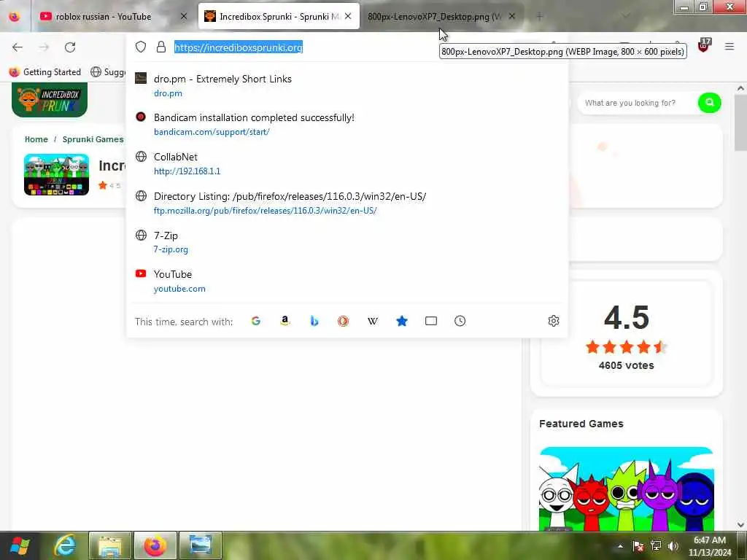Click the selected URL in address bar
This screenshot has height=560, width=747.
pyautogui.click(x=239, y=47)
